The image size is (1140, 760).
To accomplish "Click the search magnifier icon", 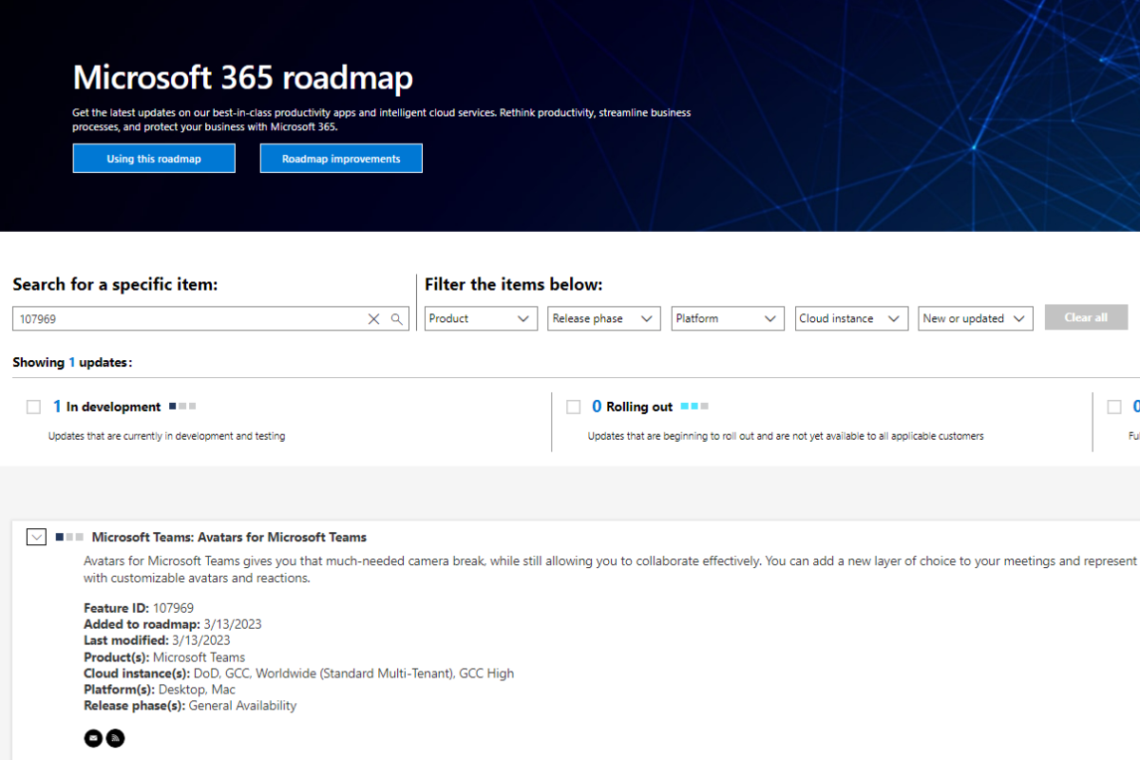I will coord(397,319).
